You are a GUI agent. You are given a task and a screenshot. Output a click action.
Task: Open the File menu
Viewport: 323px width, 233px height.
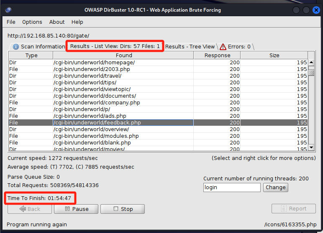11,22
